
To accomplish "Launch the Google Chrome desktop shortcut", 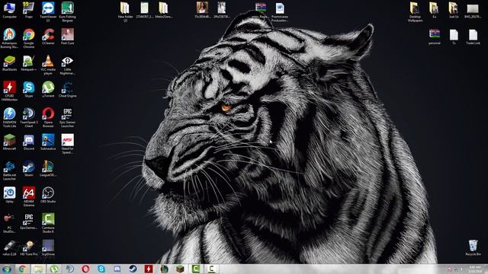I will (29, 38).
